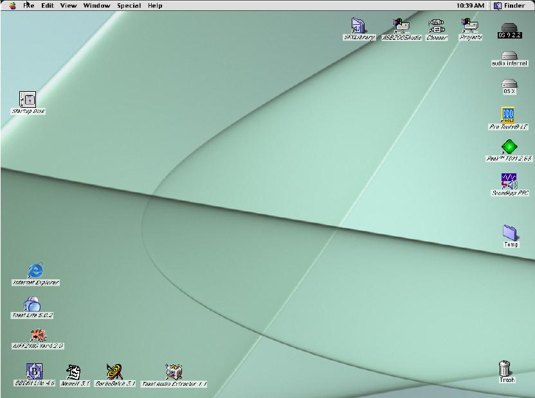Select the Toast Lite 5.0.2 icon

point(32,304)
